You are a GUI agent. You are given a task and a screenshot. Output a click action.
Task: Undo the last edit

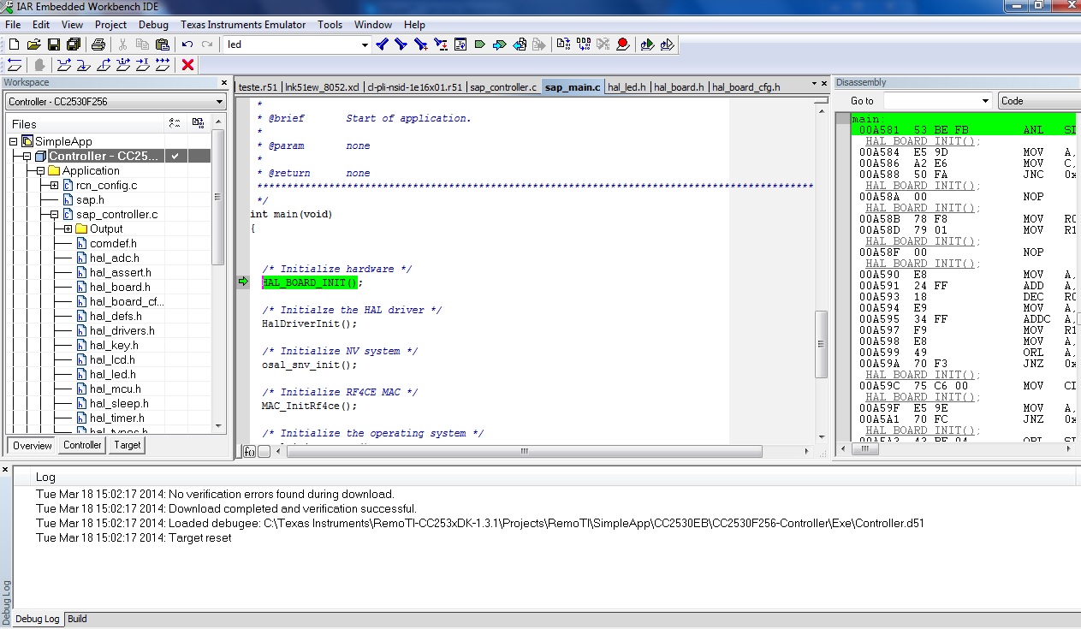[x=187, y=45]
